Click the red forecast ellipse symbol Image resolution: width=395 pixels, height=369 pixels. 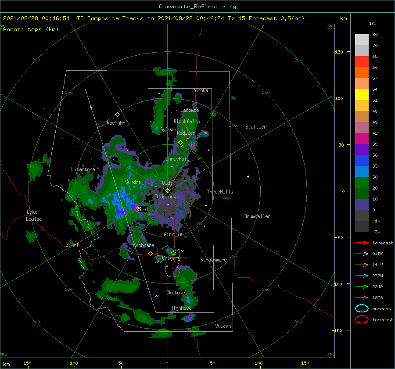(x=362, y=319)
